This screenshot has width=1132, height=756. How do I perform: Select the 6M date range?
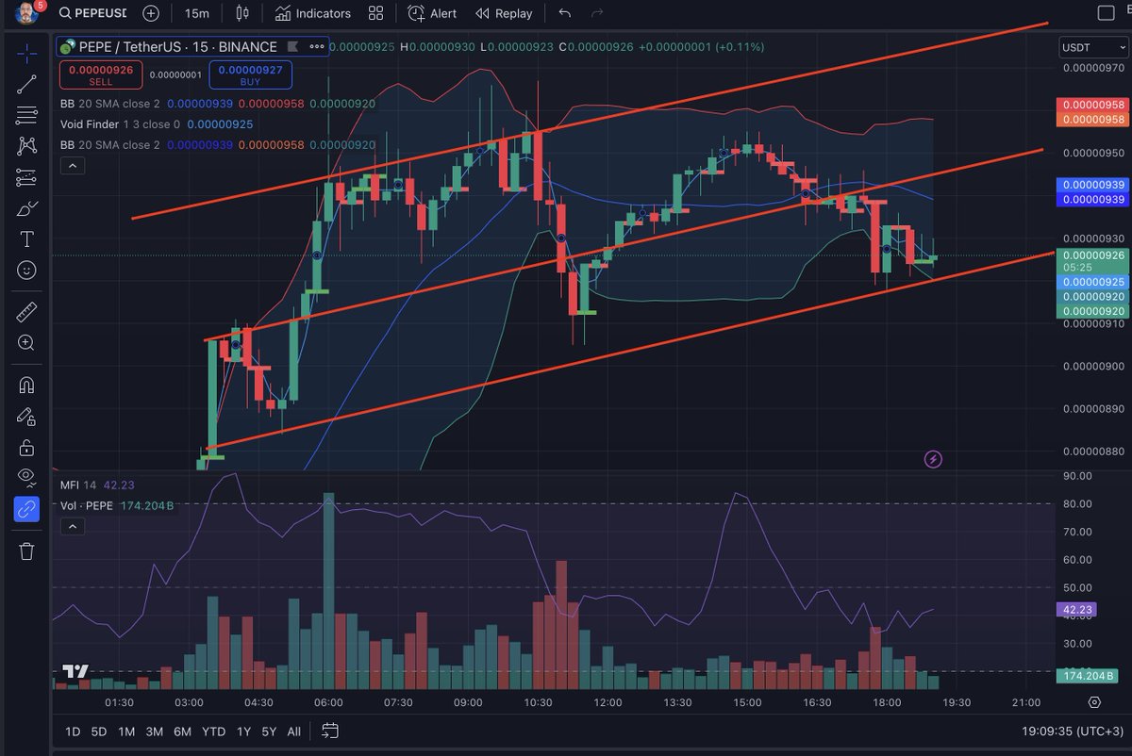(183, 731)
